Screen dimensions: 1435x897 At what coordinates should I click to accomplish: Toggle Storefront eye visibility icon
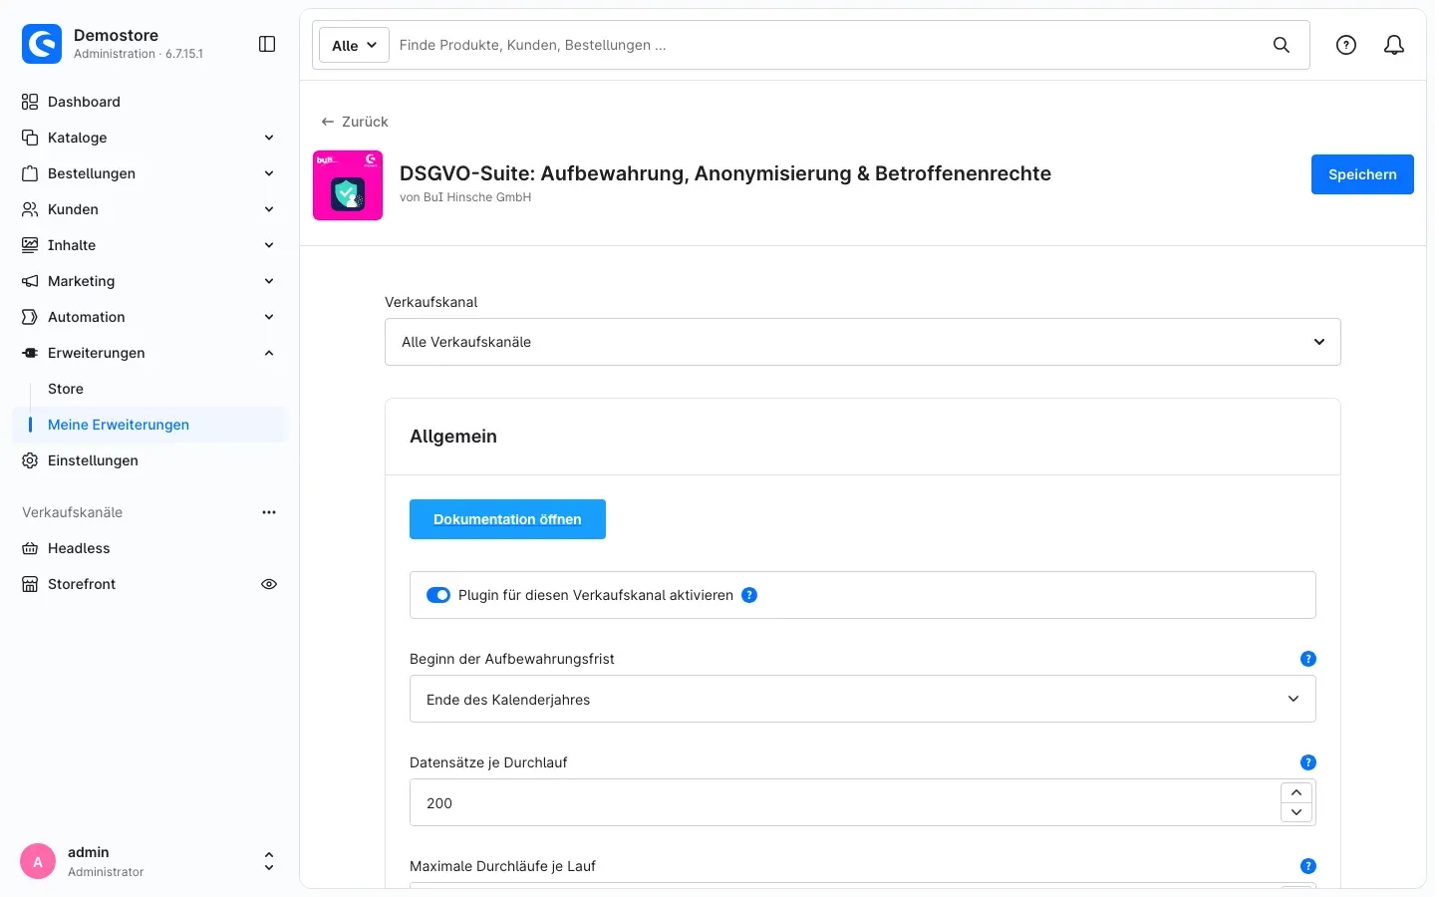269,584
